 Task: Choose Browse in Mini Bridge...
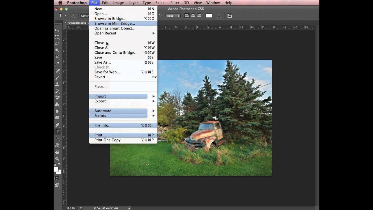pyautogui.click(x=123, y=24)
